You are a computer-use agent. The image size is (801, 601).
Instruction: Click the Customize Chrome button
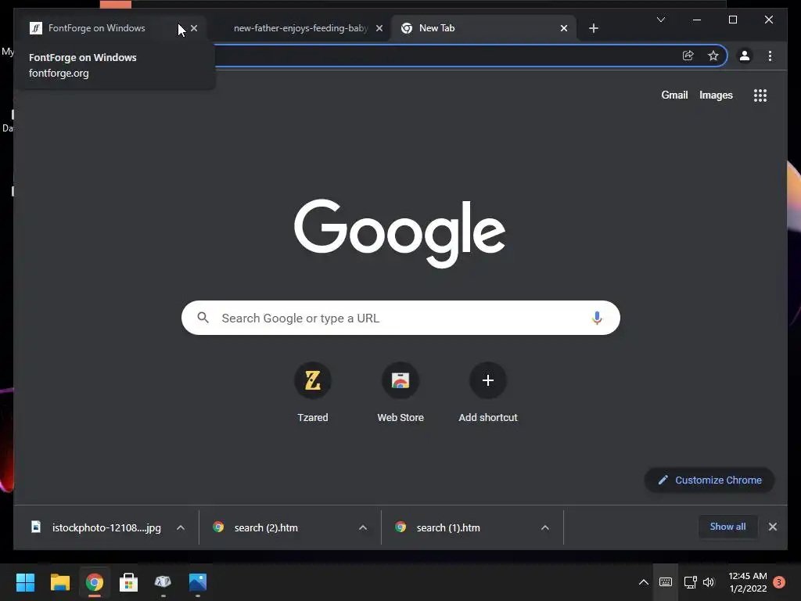pos(709,480)
